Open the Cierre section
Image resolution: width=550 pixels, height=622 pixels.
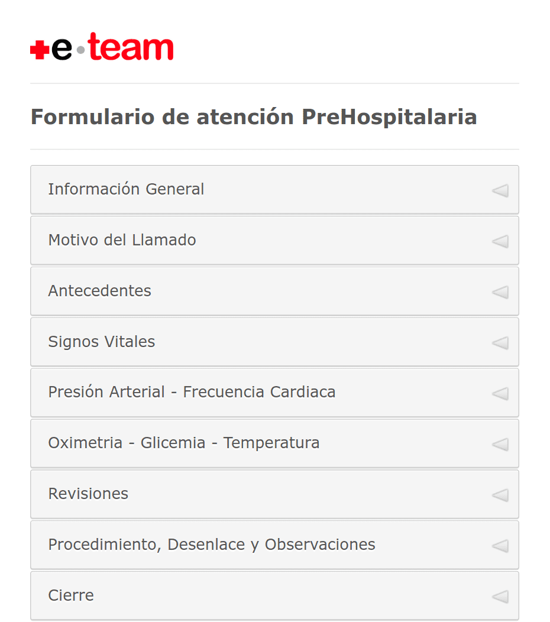(x=274, y=596)
